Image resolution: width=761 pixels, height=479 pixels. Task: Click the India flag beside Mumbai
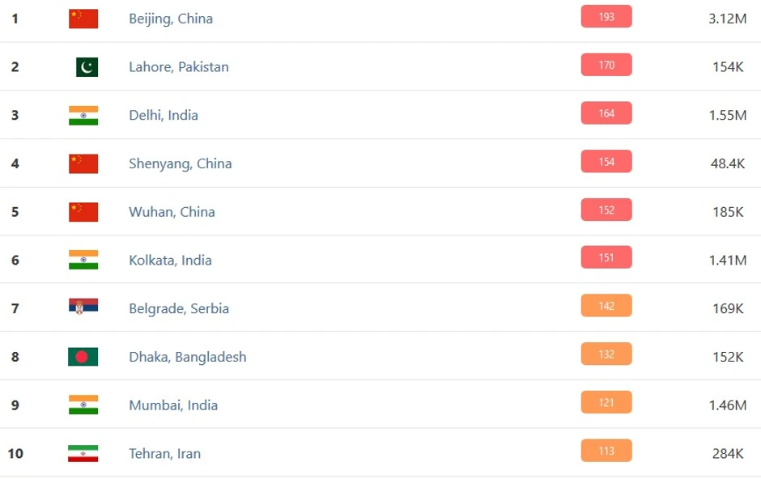pos(83,405)
